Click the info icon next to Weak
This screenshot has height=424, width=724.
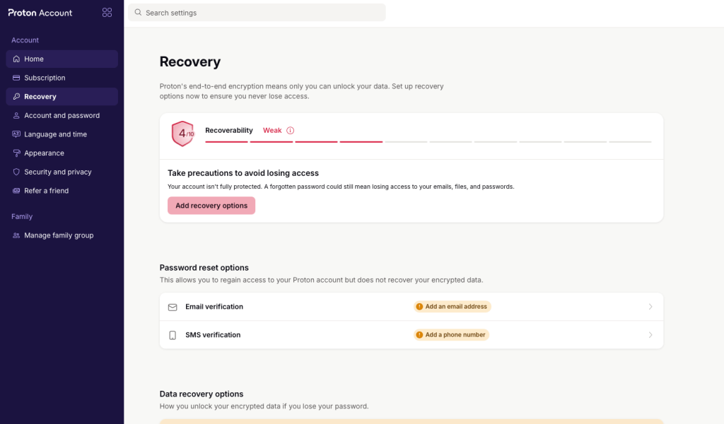tap(290, 131)
